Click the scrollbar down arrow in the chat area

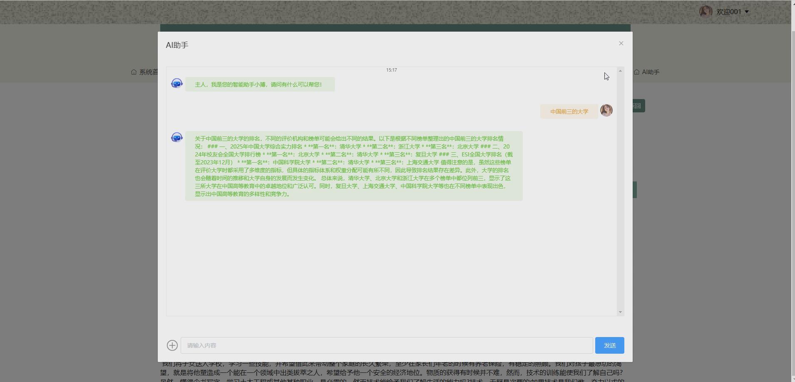620,311
